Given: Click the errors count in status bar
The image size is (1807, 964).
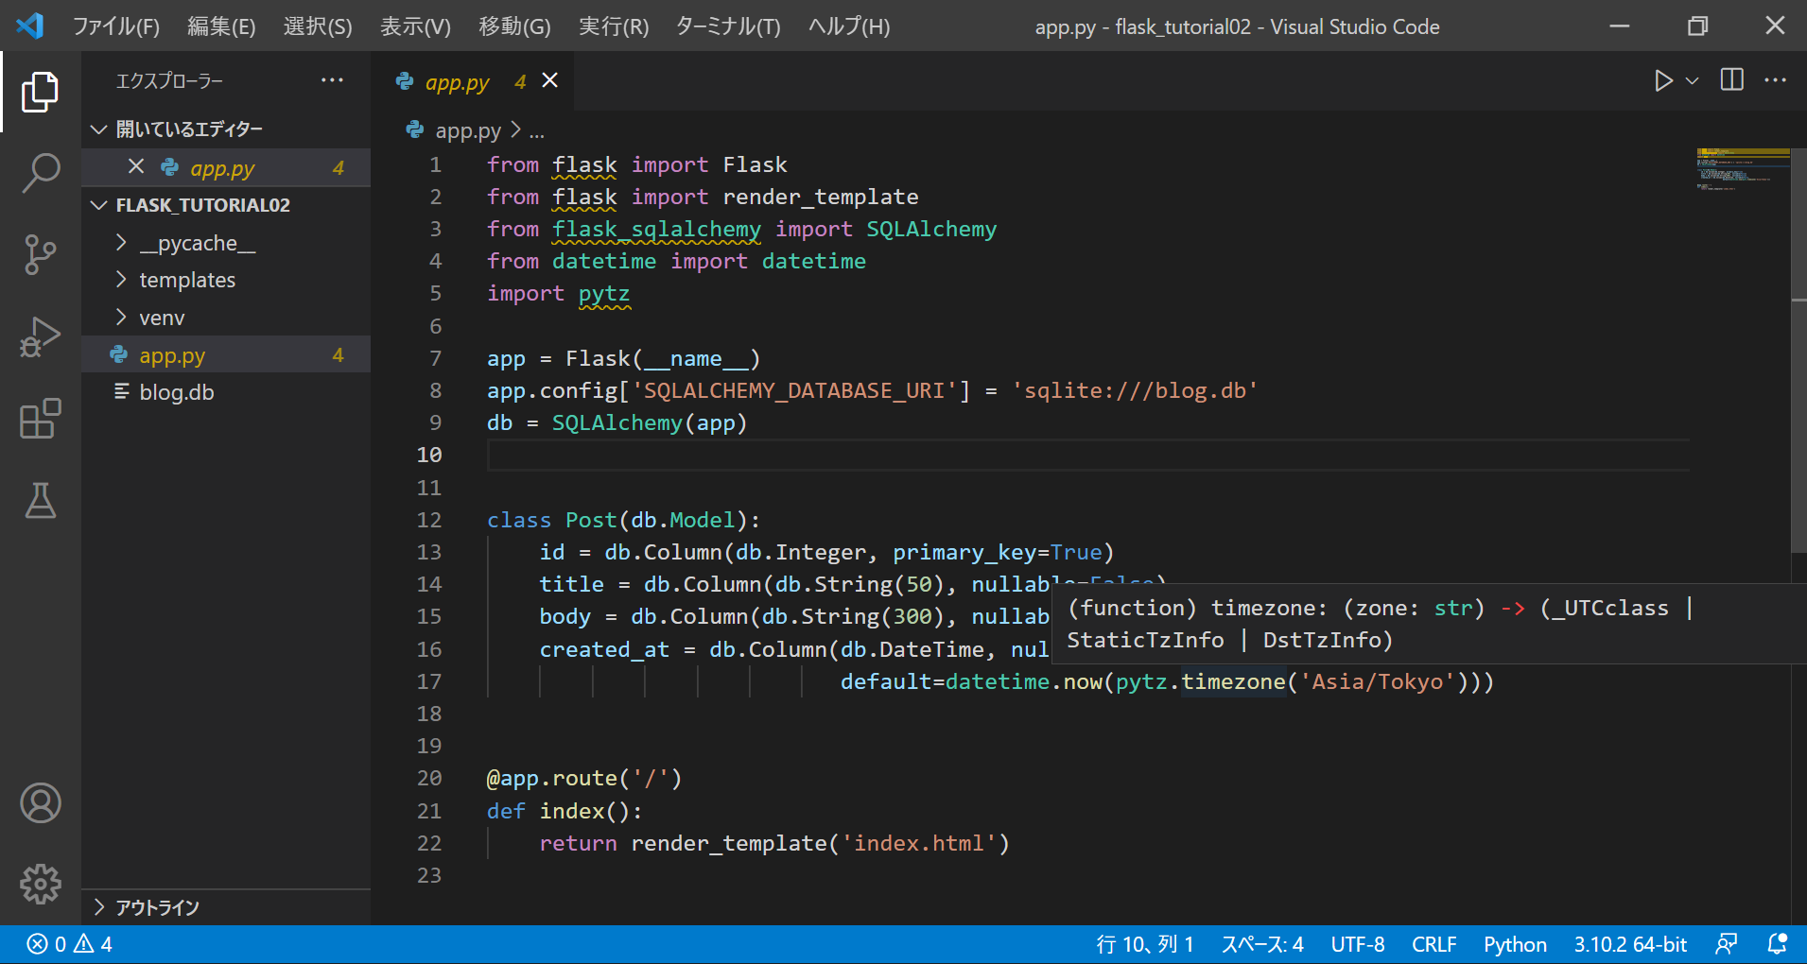Looking at the screenshot, I should click(x=47, y=944).
